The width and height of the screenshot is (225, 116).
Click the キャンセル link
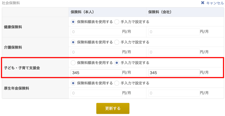coord(215,3)
